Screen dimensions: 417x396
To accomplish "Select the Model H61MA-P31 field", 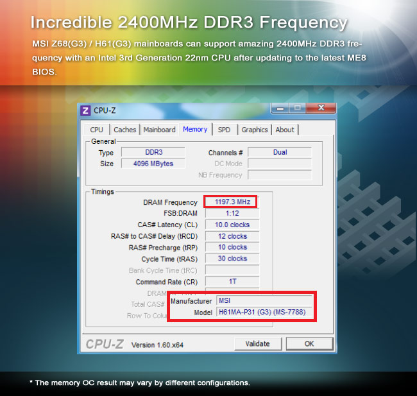I will click(264, 313).
